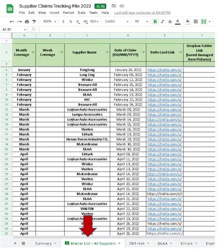Click the Undo icon in toolbar

[12, 21]
